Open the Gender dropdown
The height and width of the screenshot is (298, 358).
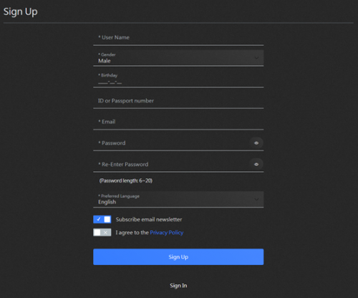click(178, 58)
